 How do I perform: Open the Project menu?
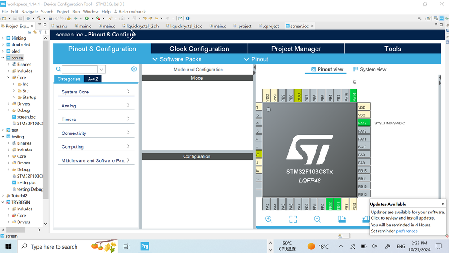click(x=63, y=11)
